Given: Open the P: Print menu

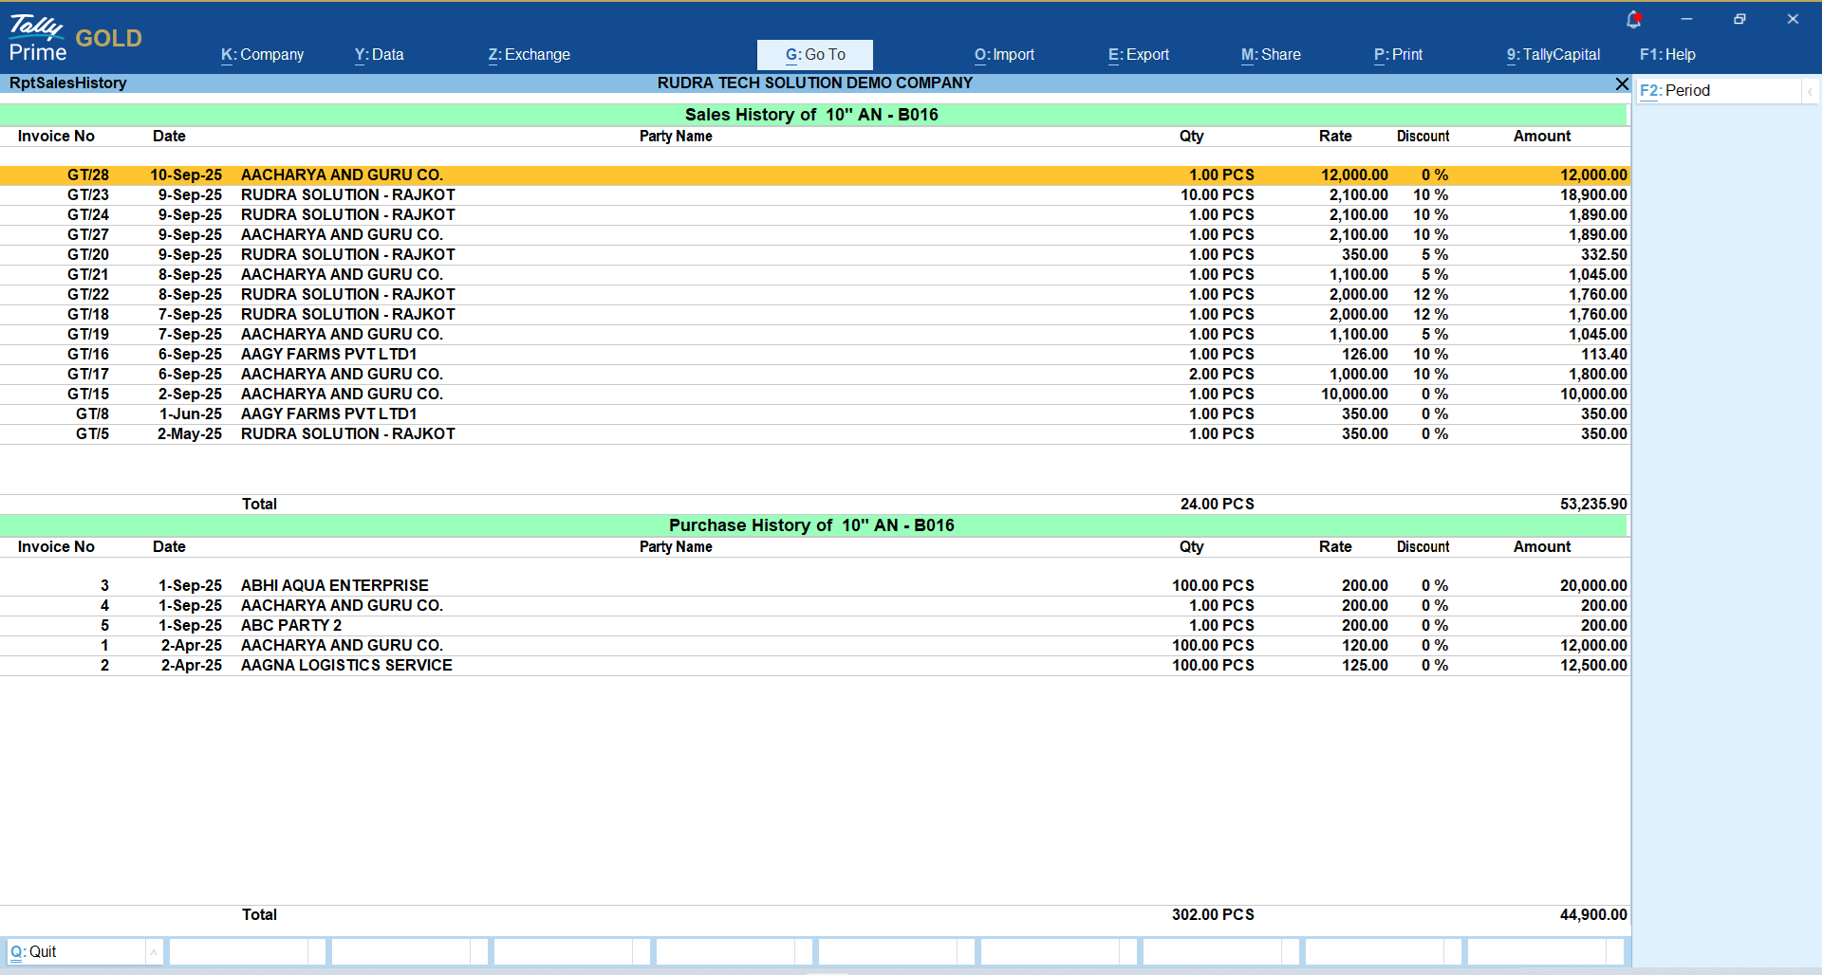Looking at the screenshot, I should (1398, 55).
